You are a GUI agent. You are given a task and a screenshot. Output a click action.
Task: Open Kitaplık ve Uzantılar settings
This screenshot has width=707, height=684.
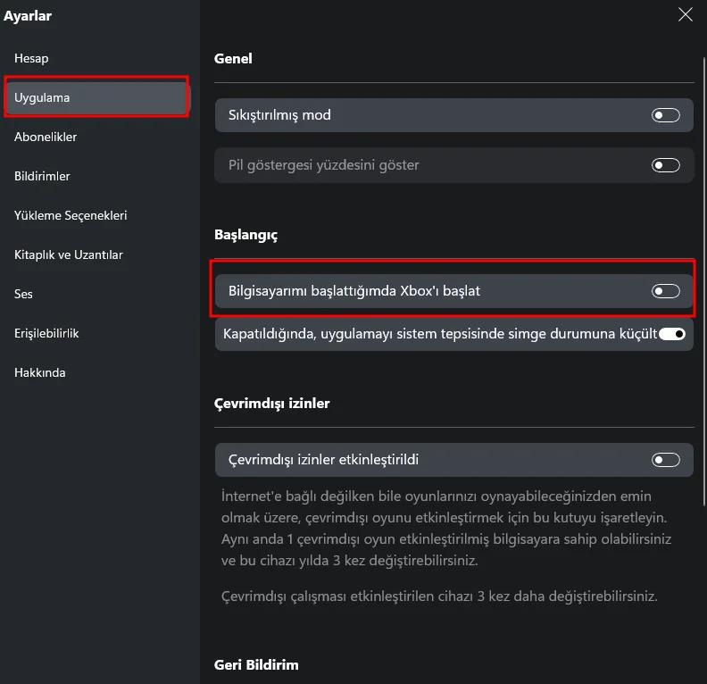(x=69, y=254)
